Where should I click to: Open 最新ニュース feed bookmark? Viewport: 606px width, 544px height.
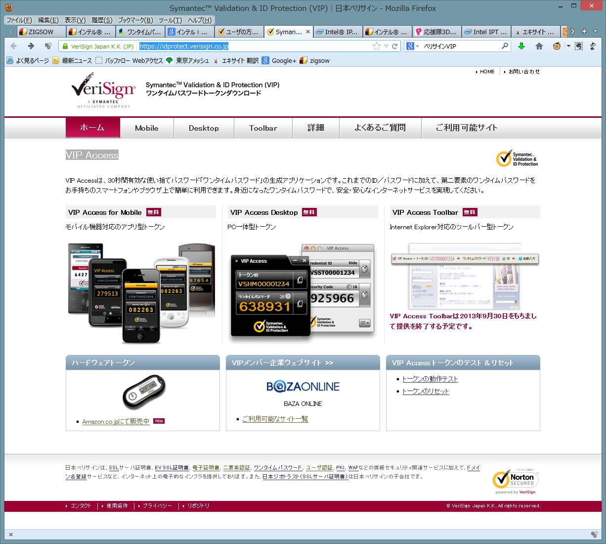72,60
